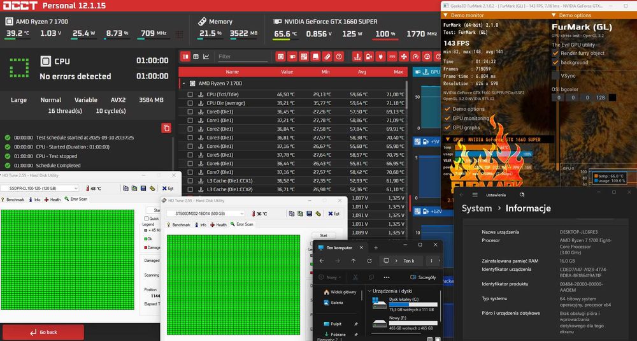The image size is (637, 341).
Task: Open the Nowy dropdown in File Explorer
Action: pyautogui.click(x=331, y=277)
